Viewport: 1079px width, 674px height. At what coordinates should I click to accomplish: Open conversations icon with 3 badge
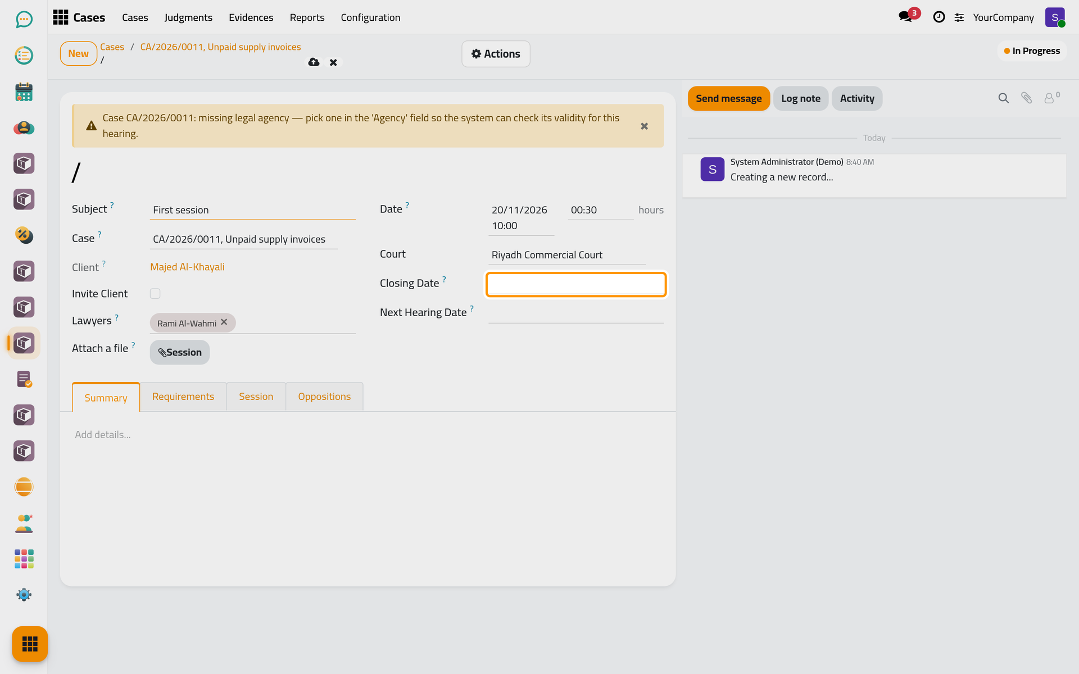(x=906, y=17)
